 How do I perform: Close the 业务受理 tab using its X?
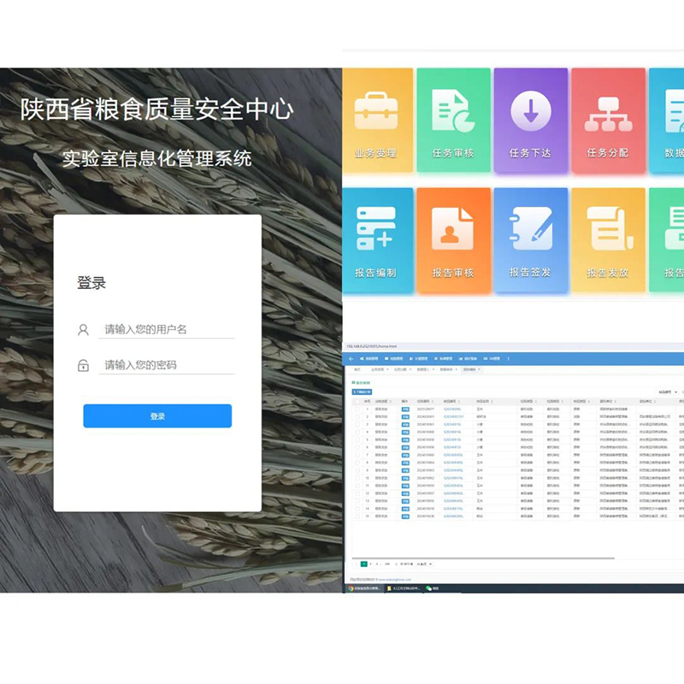387,369
